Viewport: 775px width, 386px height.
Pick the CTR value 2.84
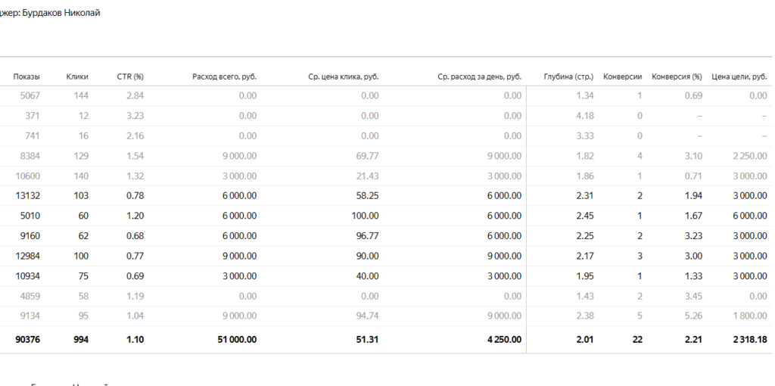pyautogui.click(x=135, y=96)
